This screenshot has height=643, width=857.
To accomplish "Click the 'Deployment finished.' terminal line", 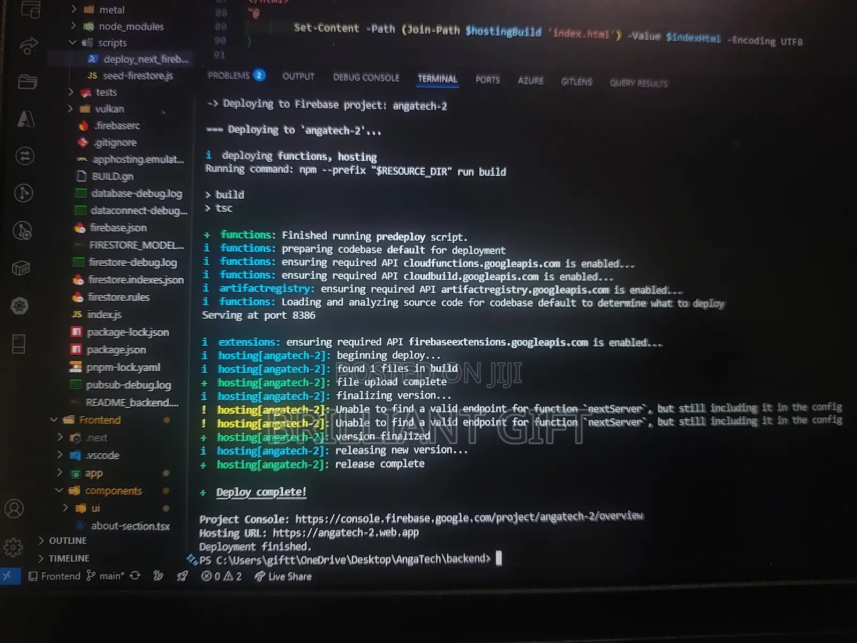I will click(x=255, y=547).
